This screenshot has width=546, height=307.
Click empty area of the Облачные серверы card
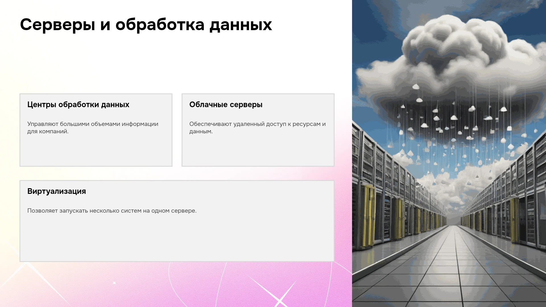258,151
